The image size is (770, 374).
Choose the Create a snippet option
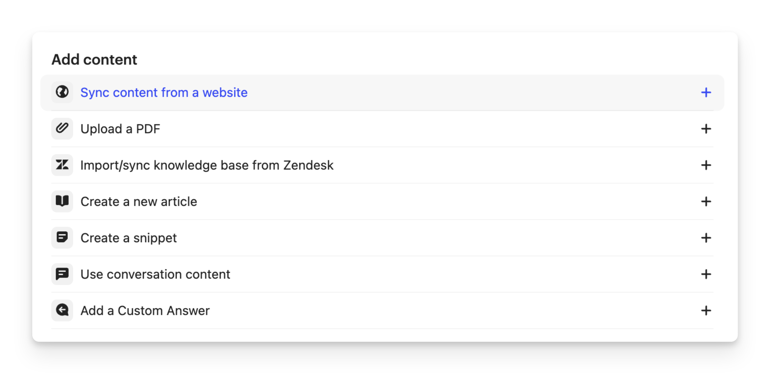129,238
